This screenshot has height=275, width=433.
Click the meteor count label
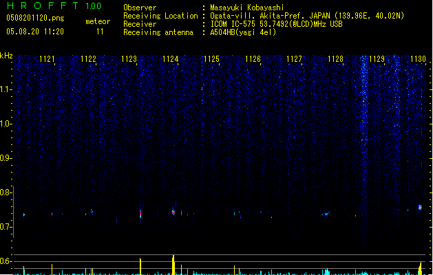tap(98, 21)
